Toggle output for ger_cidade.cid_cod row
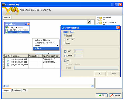Screen dimensions: 124x100 pyautogui.click(x=8, y=59)
